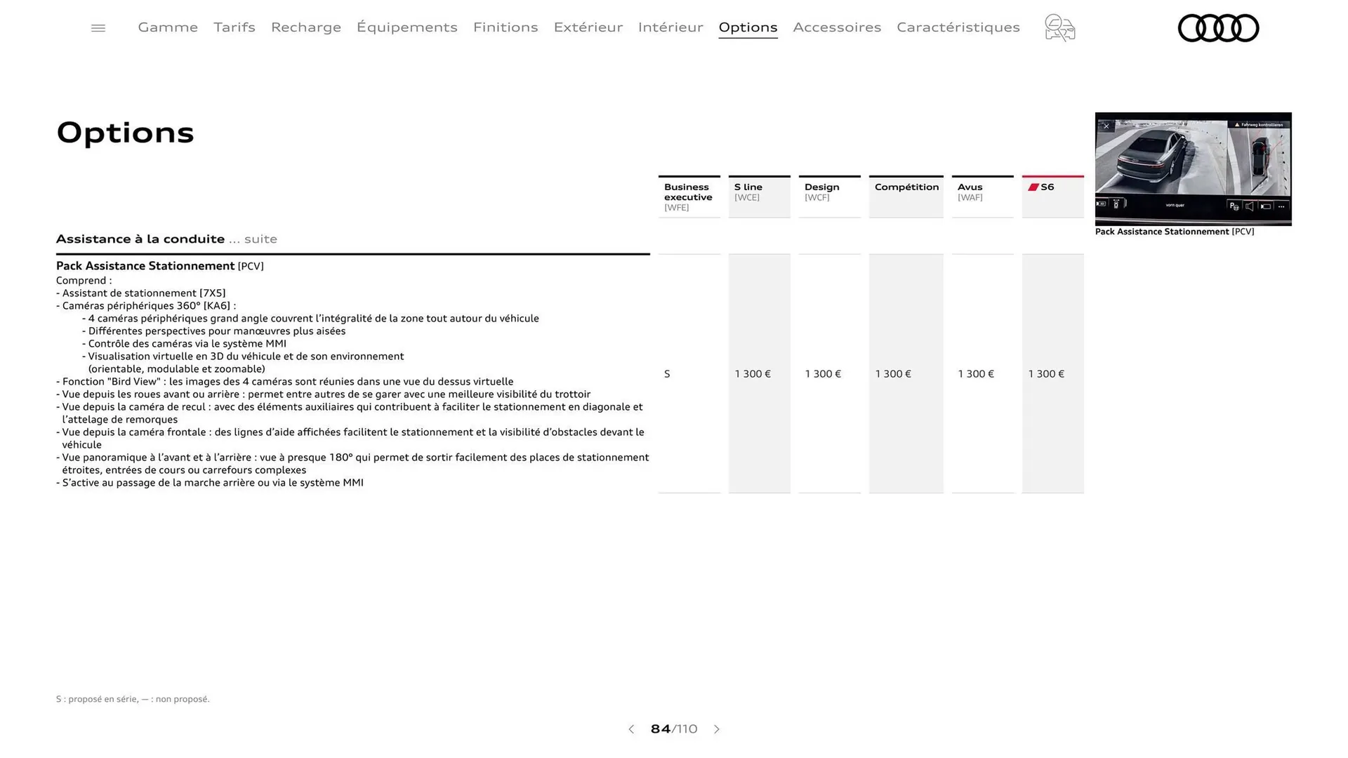Click the parking P icon in the Pack Assistance screenshot
The image size is (1348, 758).
click(x=1234, y=206)
